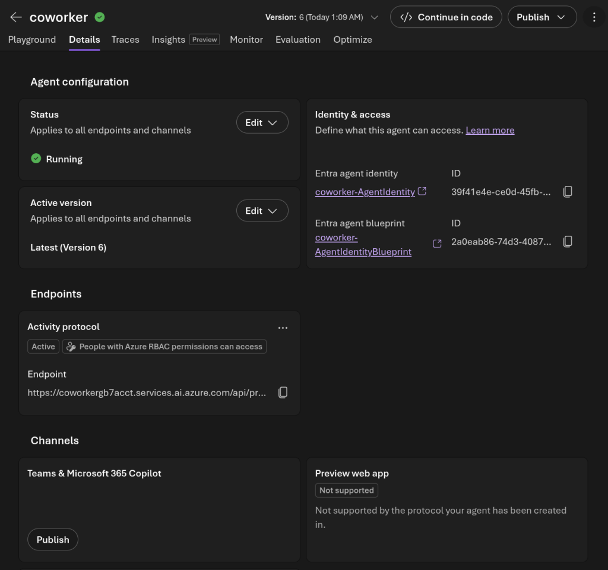This screenshot has width=608, height=570.
Task: Click the ID value starting with 2a0eab86
Action: pos(501,242)
